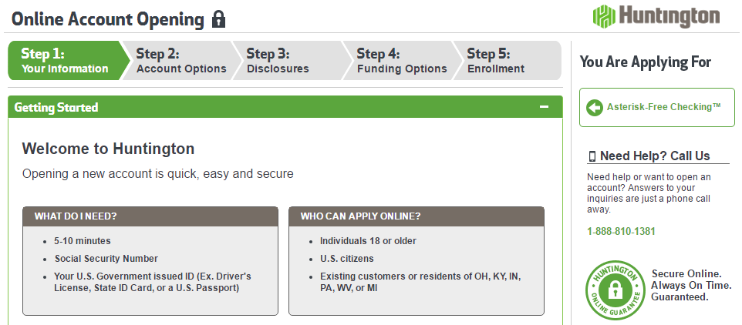
Task: Click the phone icon next to Need Help
Action: (592, 156)
